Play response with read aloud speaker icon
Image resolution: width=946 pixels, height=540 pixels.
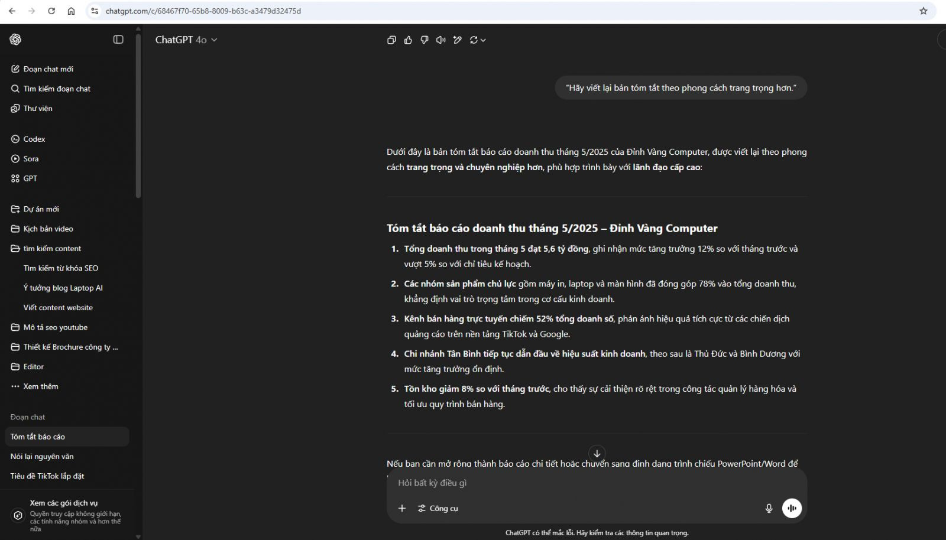click(440, 40)
